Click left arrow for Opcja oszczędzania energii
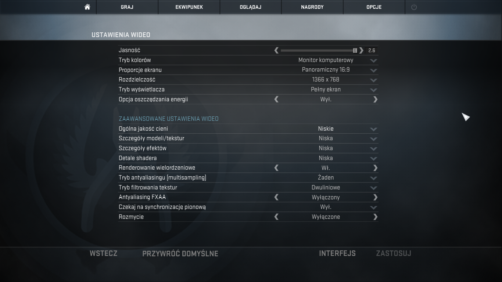502x282 pixels. pyautogui.click(x=276, y=99)
